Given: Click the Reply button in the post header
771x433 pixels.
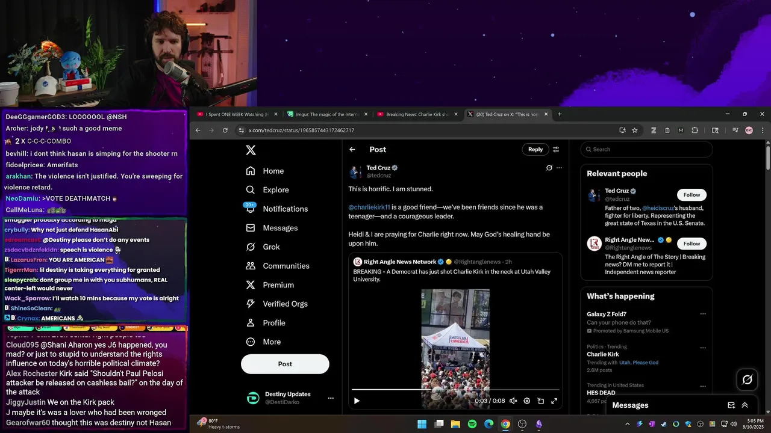Looking at the screenshot, I should (x=535, y=149).
